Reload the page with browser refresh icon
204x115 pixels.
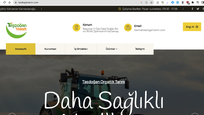tap(5, 2)
